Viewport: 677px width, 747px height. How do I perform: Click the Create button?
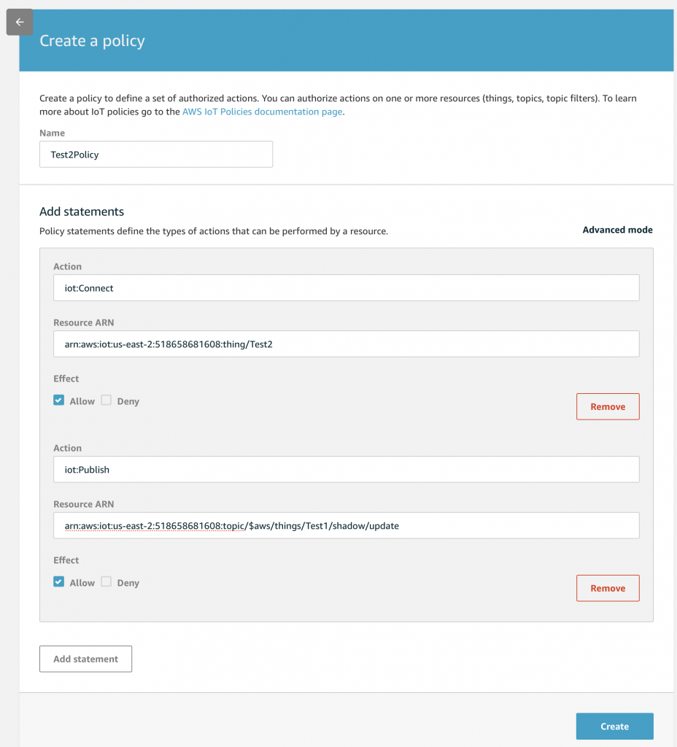(614, 726)
